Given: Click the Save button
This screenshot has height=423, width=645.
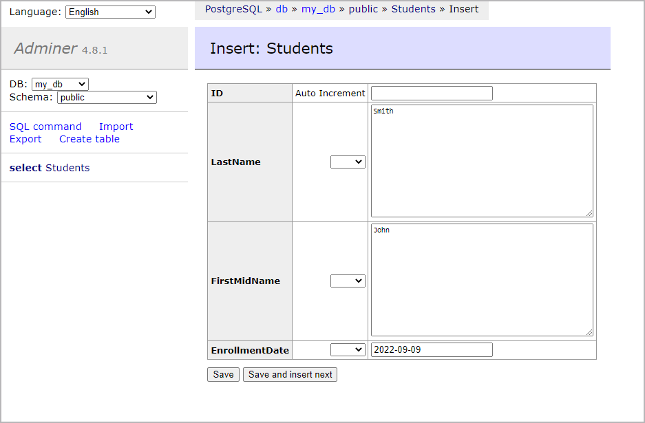Looking at the screenshot, I should [223, 374].
